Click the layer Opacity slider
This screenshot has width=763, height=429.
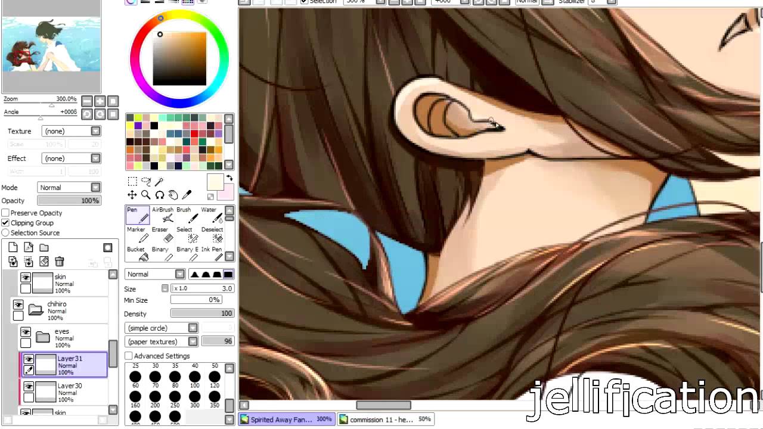[x=69, y=201]
